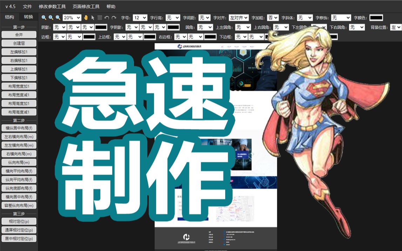Undo the last action
Image resolution: width=402 pixels, height=251 pixels.
coord(107,18)
